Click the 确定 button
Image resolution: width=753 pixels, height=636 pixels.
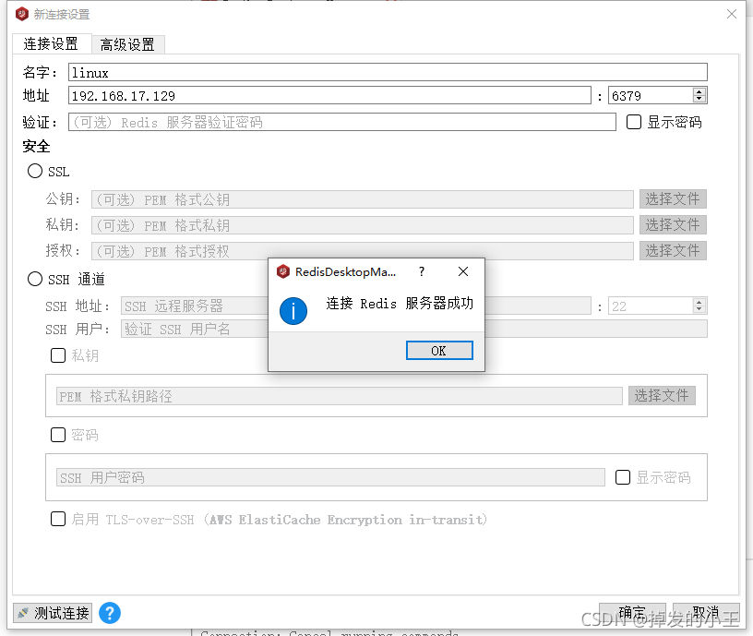tap(632, 613)
